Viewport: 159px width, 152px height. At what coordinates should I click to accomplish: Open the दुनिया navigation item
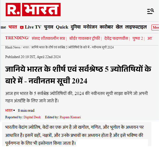pos(76,27)
